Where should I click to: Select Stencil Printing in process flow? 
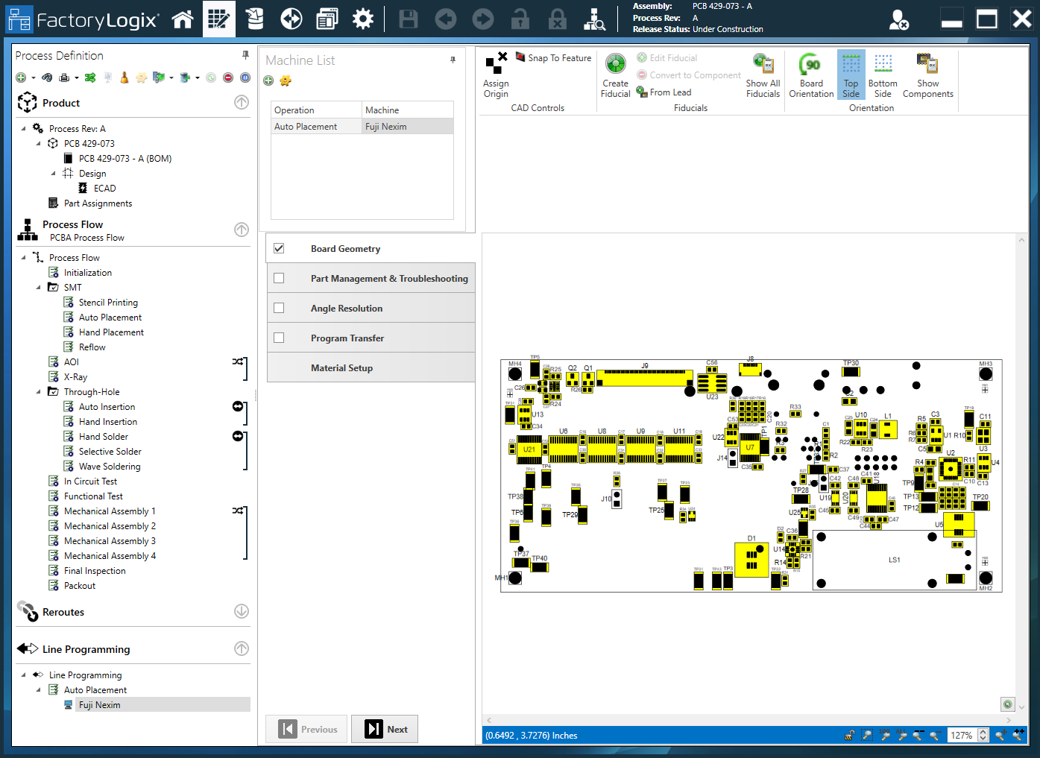pos(108,303)
